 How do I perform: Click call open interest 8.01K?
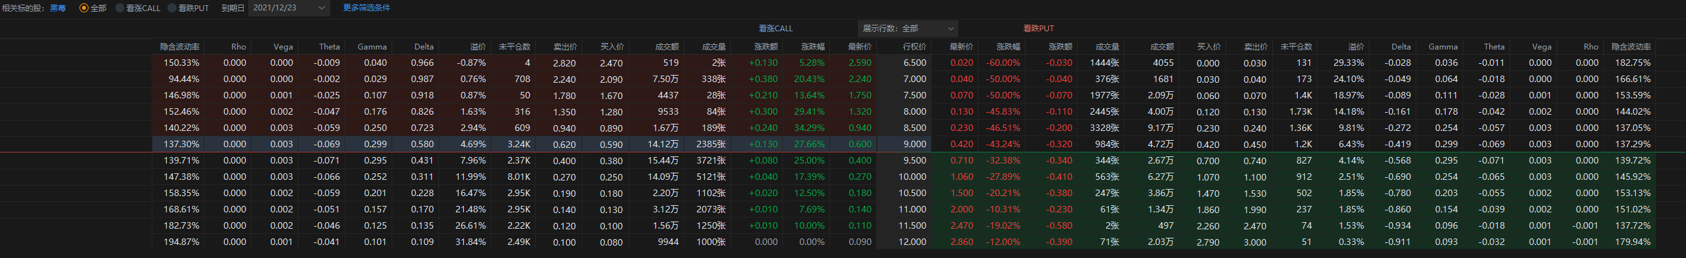tap(519, 177)
